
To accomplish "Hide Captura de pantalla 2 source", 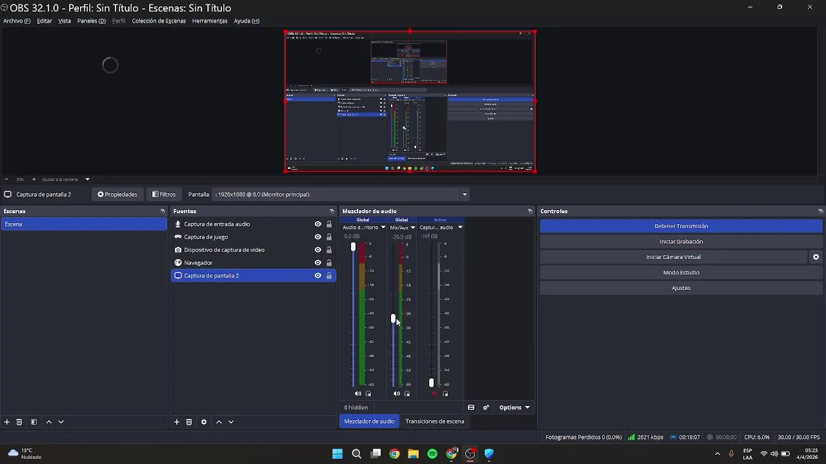I will pyautogui.click(x=317, y=276).
